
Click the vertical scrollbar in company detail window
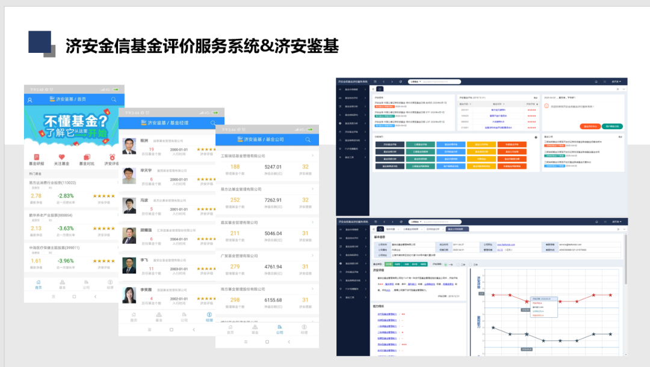626,259
